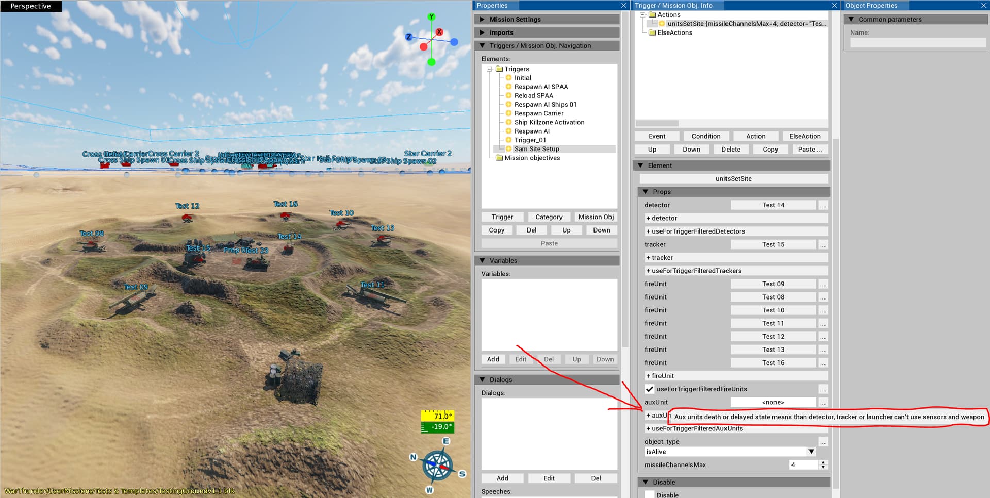
Task: Collapse the Triggers tree node
Action: pos(489,69)
